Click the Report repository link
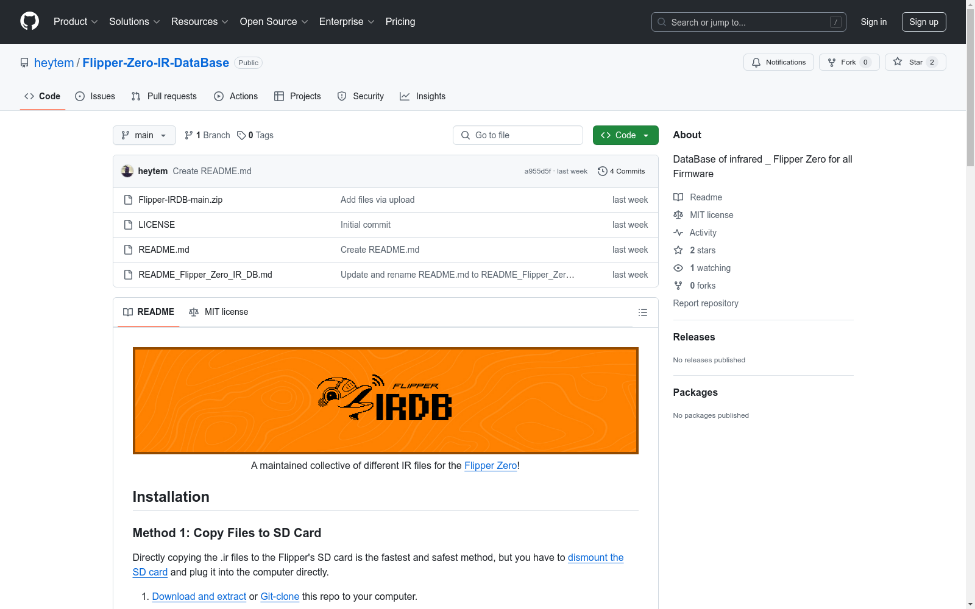 (x=706, y=303)
